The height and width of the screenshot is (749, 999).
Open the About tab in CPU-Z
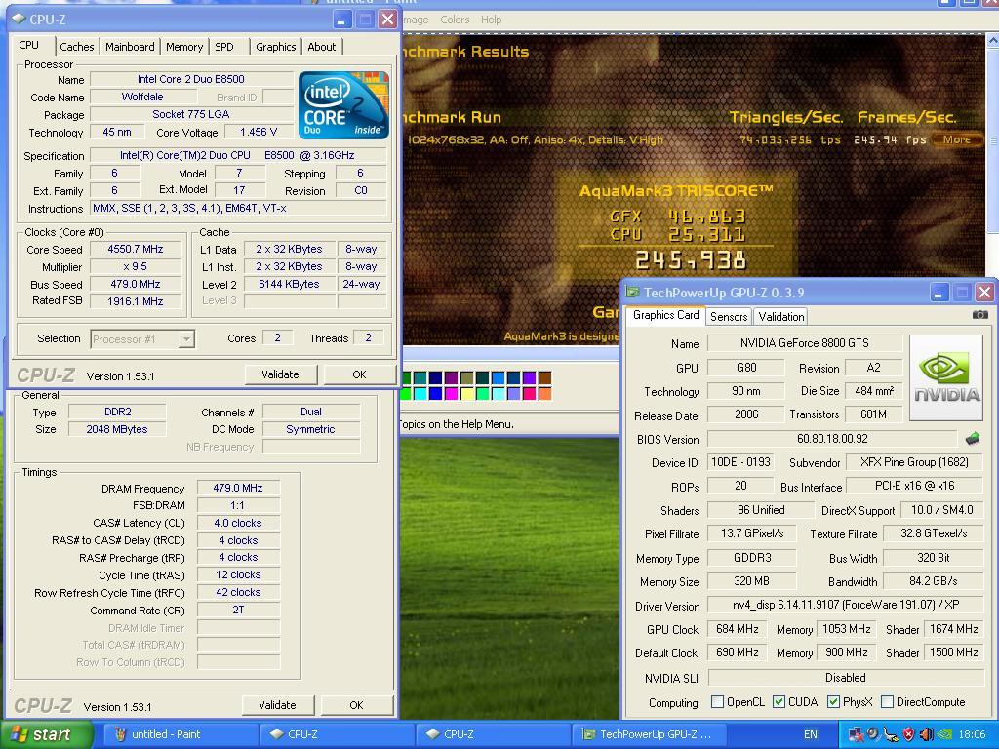pyautogui.click(x=322, y=47)
